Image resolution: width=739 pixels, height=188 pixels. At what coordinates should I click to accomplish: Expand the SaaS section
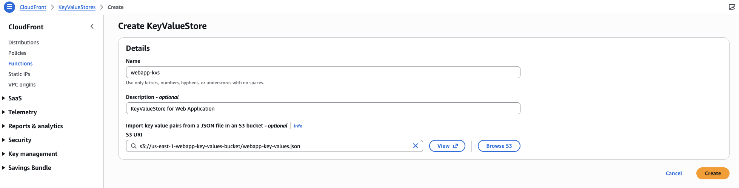(x=4, y=98)
